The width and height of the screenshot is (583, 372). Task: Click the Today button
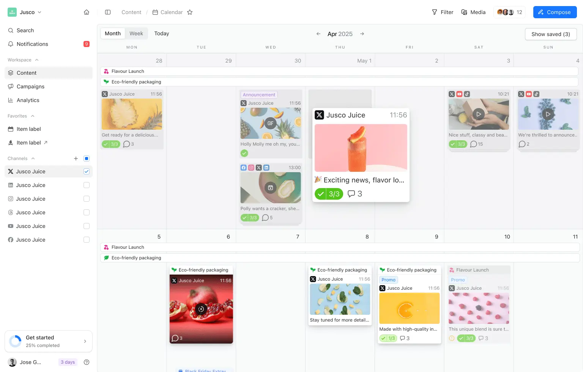162,33
